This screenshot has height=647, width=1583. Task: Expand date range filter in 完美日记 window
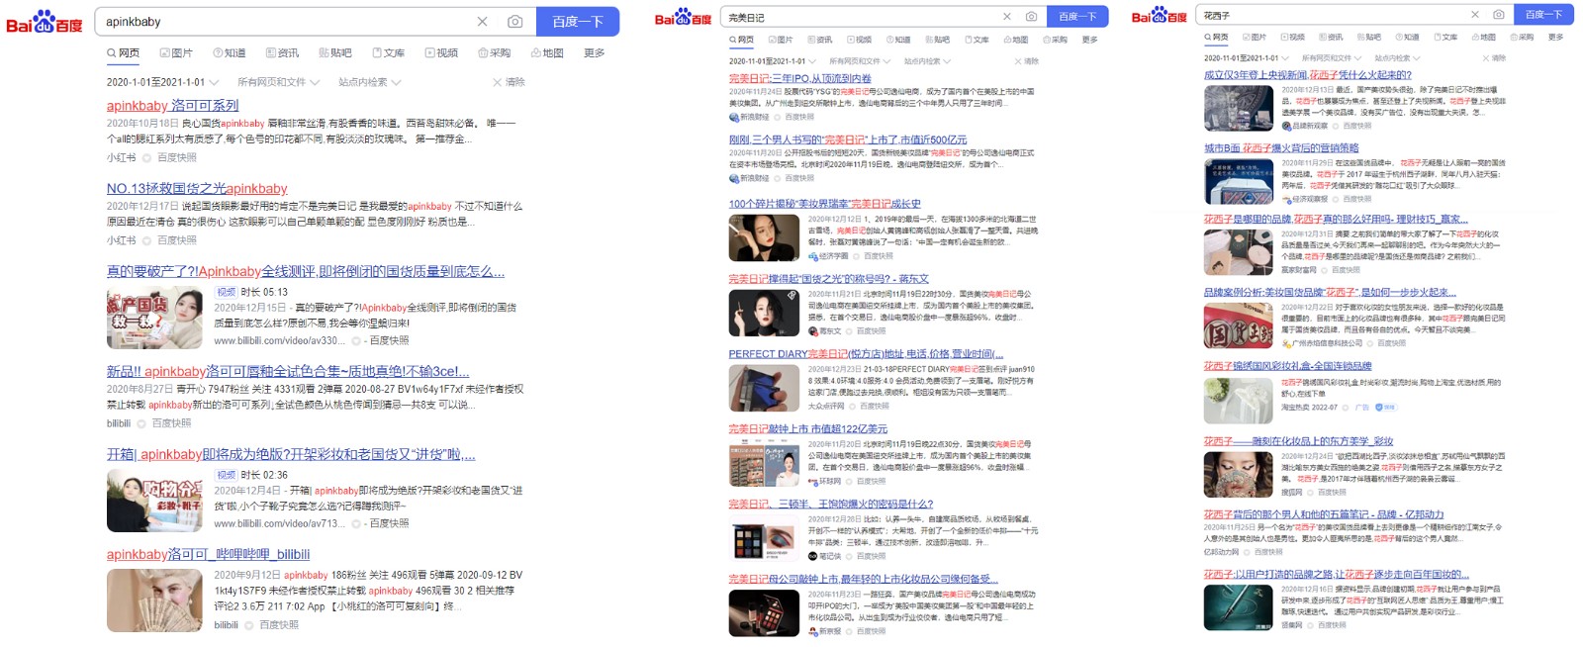coord(771,61)
